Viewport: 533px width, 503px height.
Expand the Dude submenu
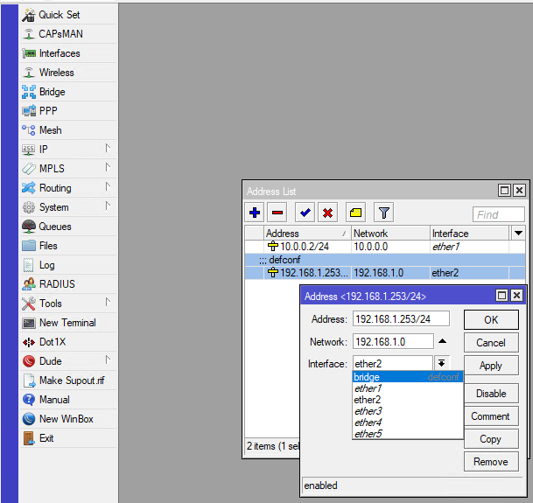point(108,360)
